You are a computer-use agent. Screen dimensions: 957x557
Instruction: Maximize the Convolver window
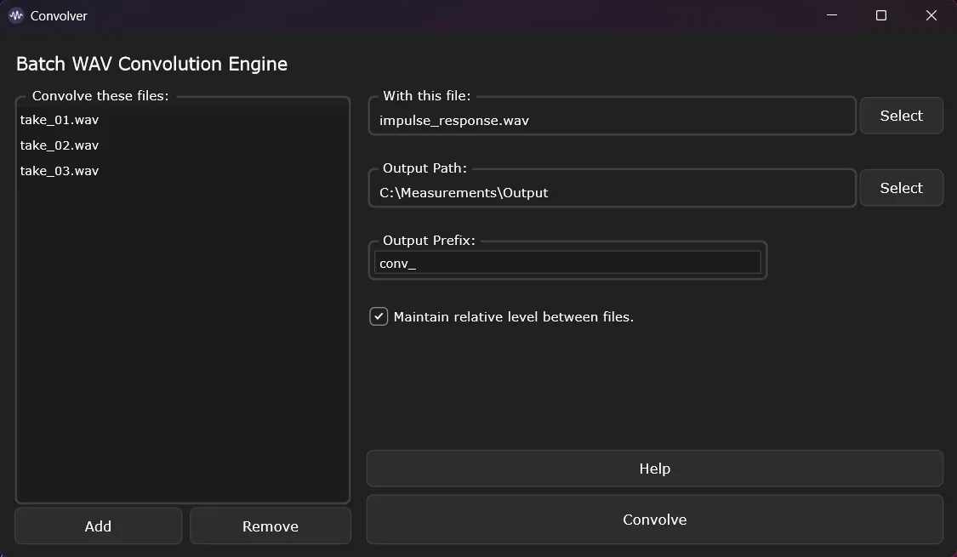(881, 16)
